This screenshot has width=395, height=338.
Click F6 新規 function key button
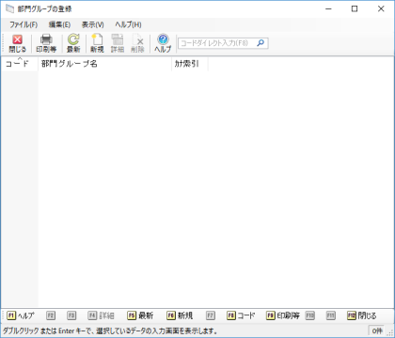180,315
